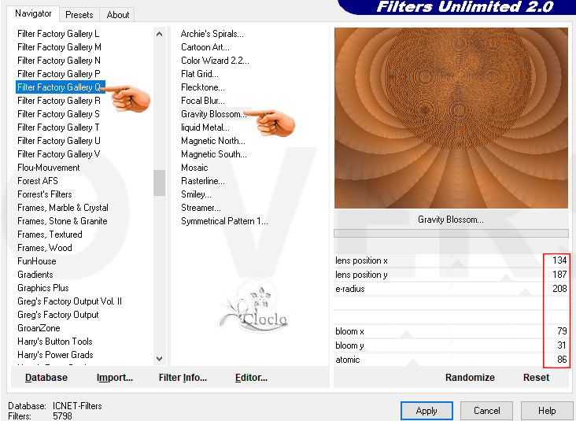
Task: Reset the filter parameters
Action: pyautogui.click(x=536, y=378)
